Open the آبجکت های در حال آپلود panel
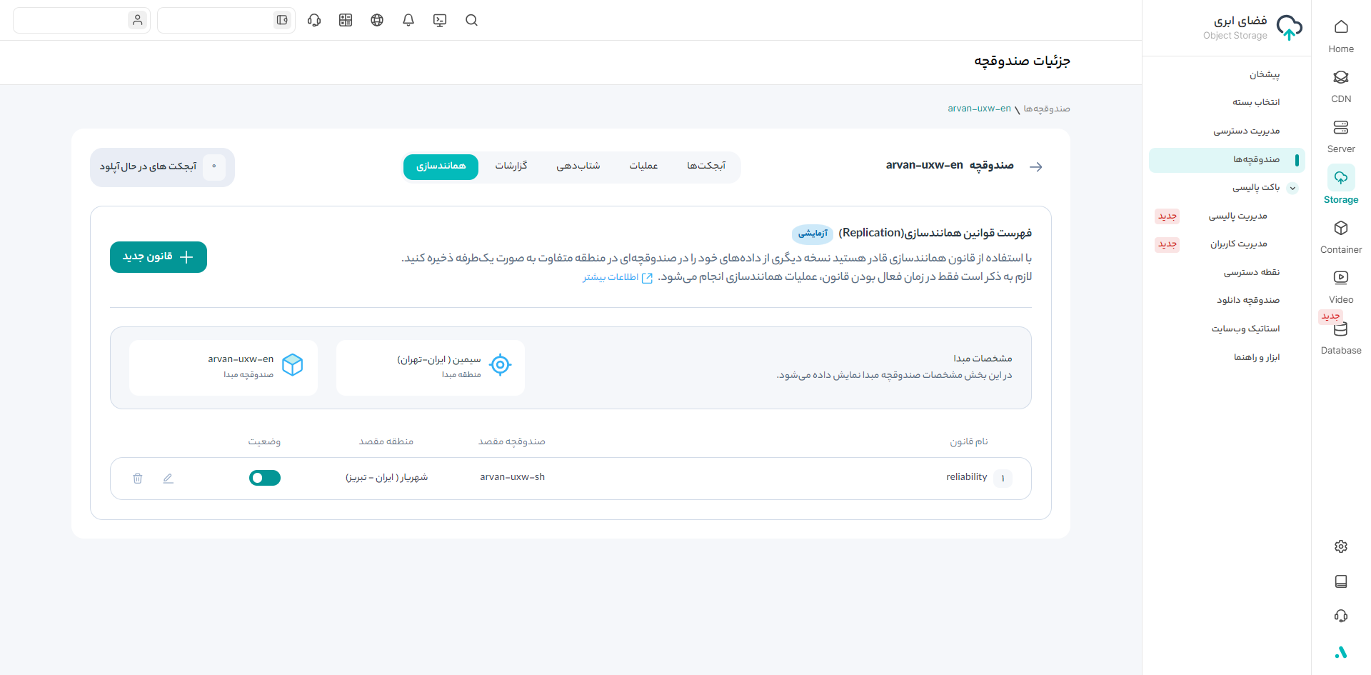Image resolution: width=1371 pixels, height=675 pixels. click(162, 167)
